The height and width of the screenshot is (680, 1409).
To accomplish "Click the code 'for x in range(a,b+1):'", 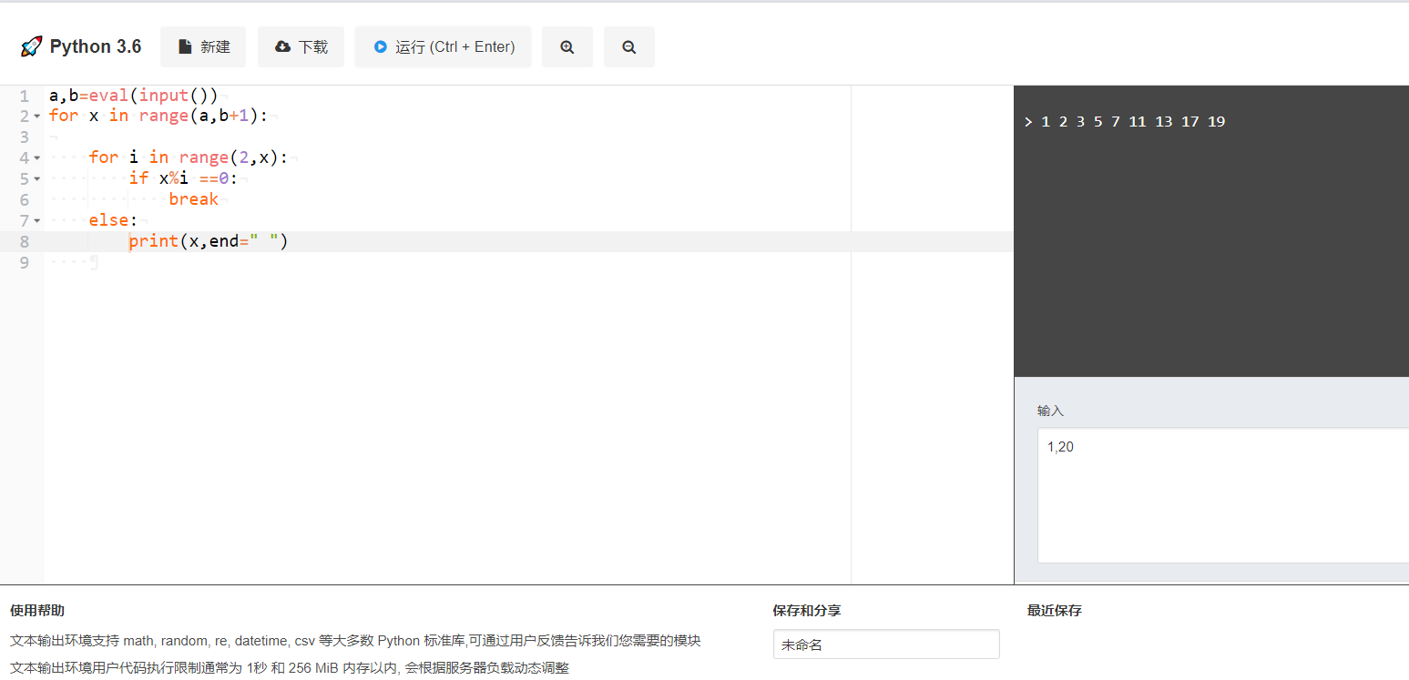I will (x=158, y=116).
